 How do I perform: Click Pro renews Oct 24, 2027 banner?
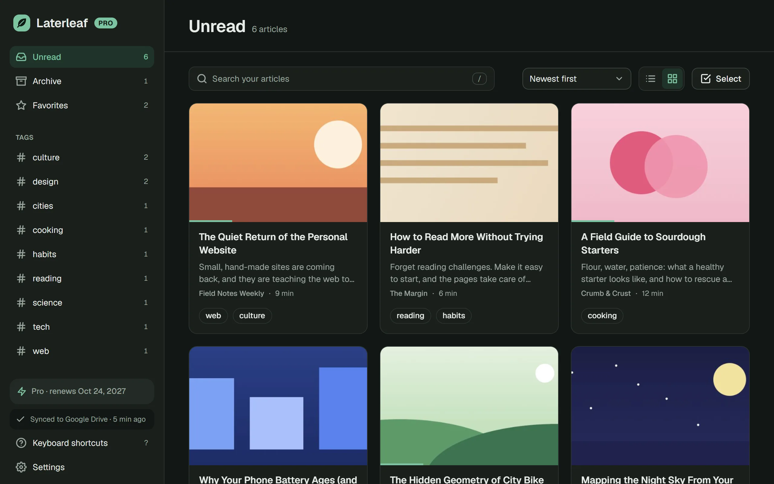[82, 391]
